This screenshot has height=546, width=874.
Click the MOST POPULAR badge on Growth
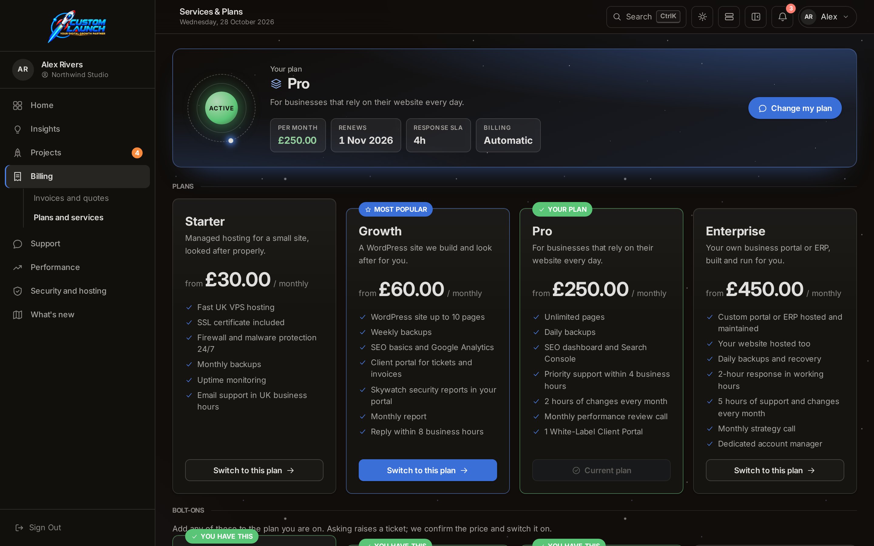click(x=395, y=209)
